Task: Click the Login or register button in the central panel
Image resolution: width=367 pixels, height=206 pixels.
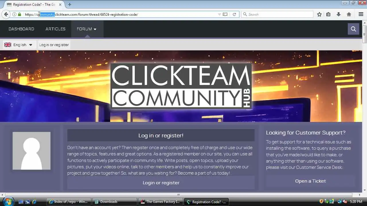Action: point(161,183)
